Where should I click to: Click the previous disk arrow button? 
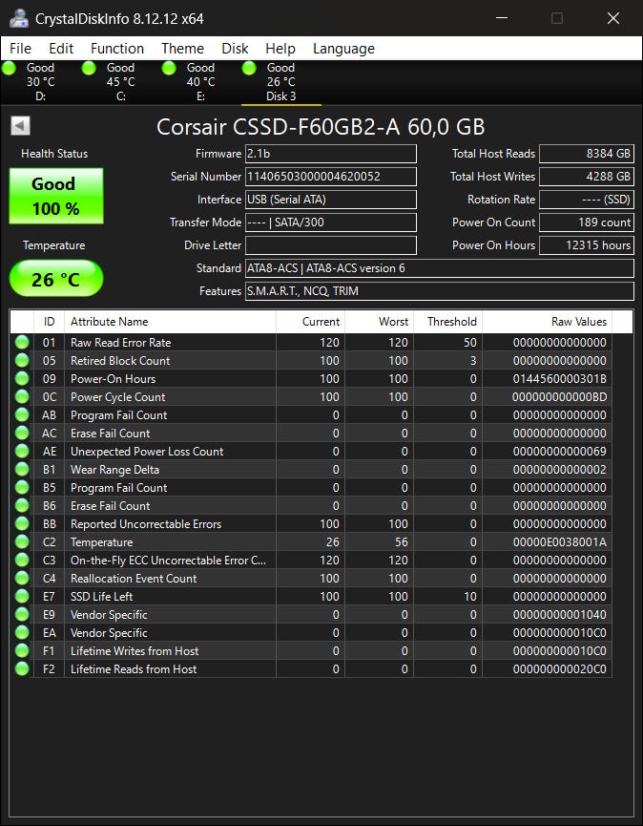(21, 126)
